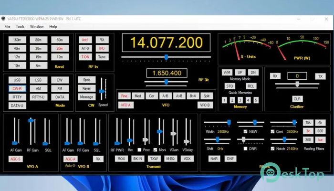Open the Help menu
This screenshot has height=191, width=334.
tap(53, 26)
